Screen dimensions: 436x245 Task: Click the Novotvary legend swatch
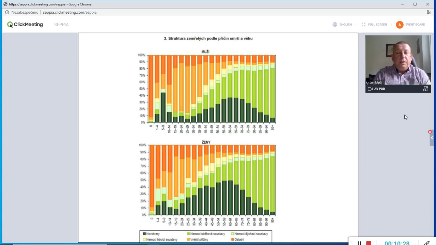tap(144, 234)
